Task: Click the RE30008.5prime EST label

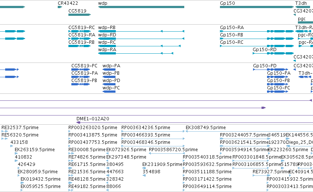Action: click(x=87, y=150)
